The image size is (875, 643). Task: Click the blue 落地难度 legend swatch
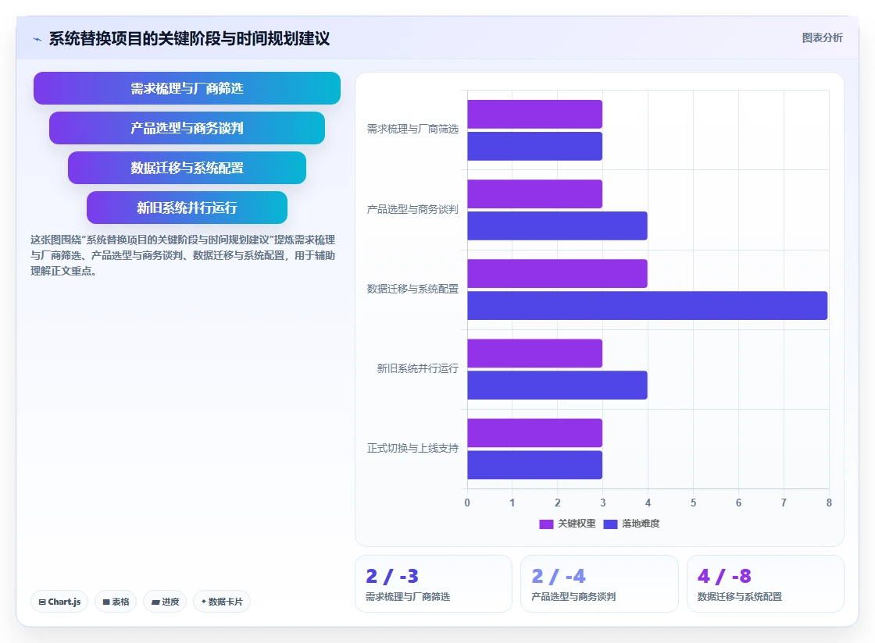(x=610, y=524)
